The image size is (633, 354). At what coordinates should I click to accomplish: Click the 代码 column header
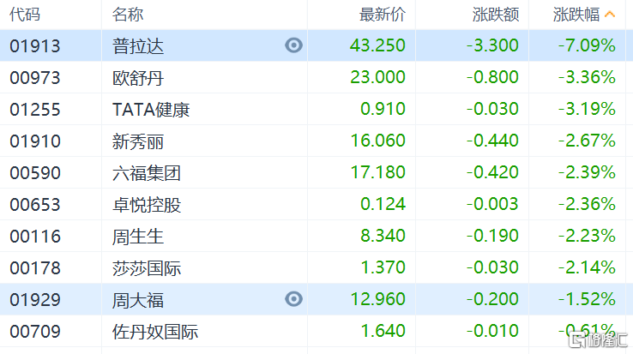pos(26,14)
